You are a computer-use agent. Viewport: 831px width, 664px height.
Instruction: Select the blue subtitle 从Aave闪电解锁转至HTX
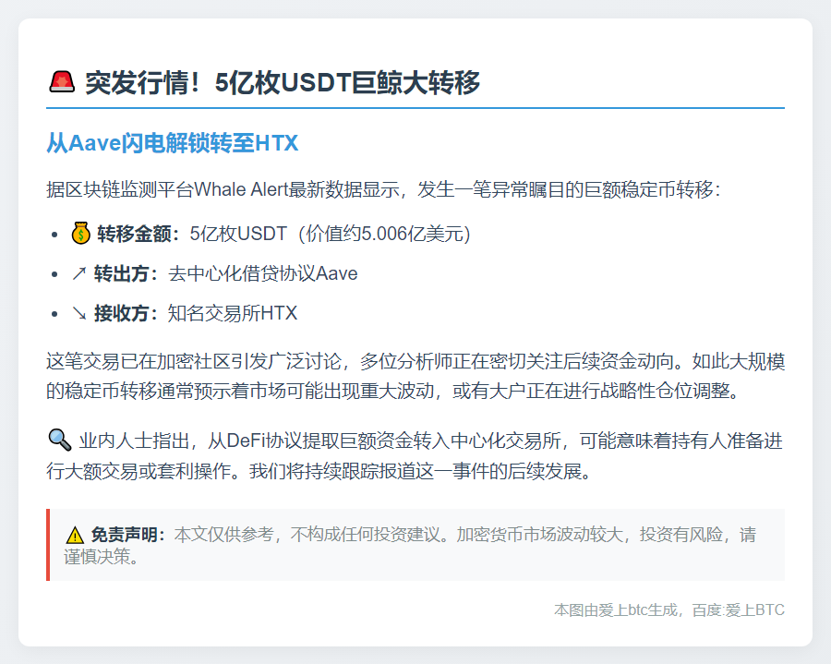point(172,144)
